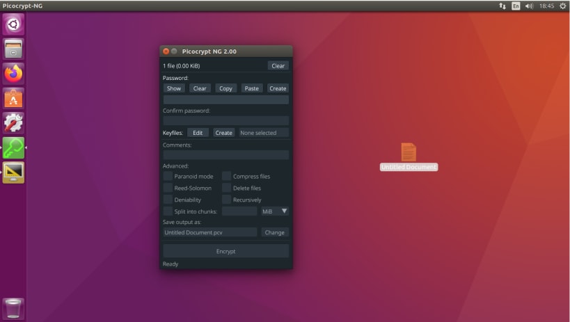This screenshot has width=570, height=322.
Task: Open the Trash in the dock
Action: pos(13,309)
